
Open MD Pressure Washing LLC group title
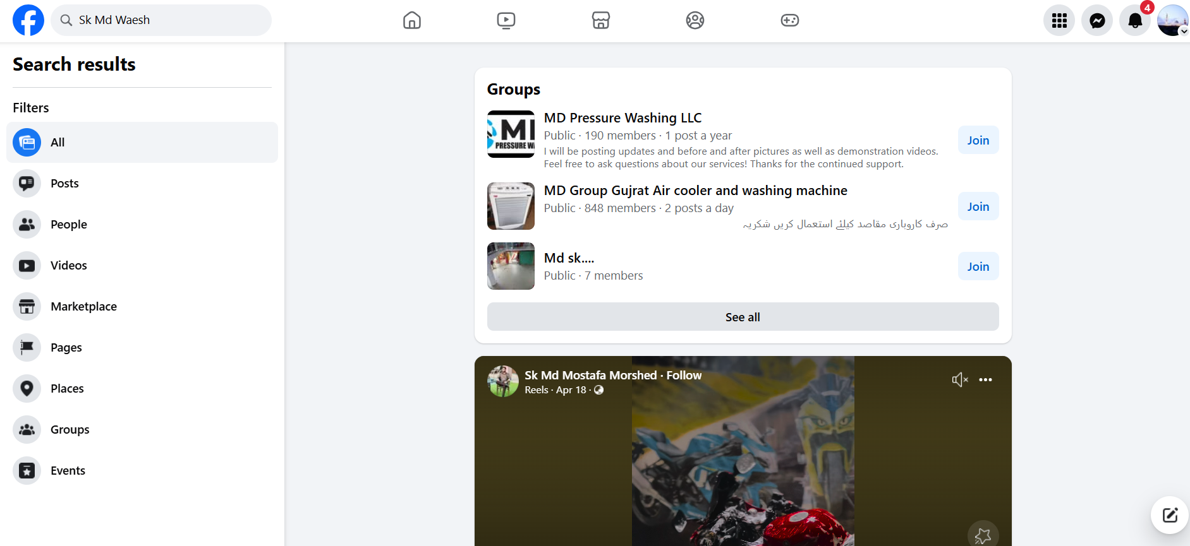pos(622,118)
